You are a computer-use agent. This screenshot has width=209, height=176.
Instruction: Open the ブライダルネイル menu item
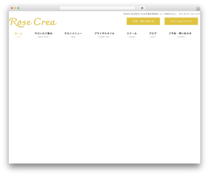point(104,35)
